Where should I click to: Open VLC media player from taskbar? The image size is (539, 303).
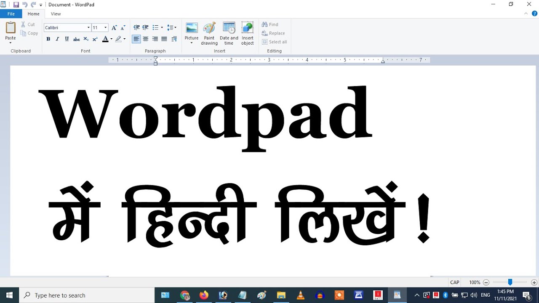click(x=301, y=295)
